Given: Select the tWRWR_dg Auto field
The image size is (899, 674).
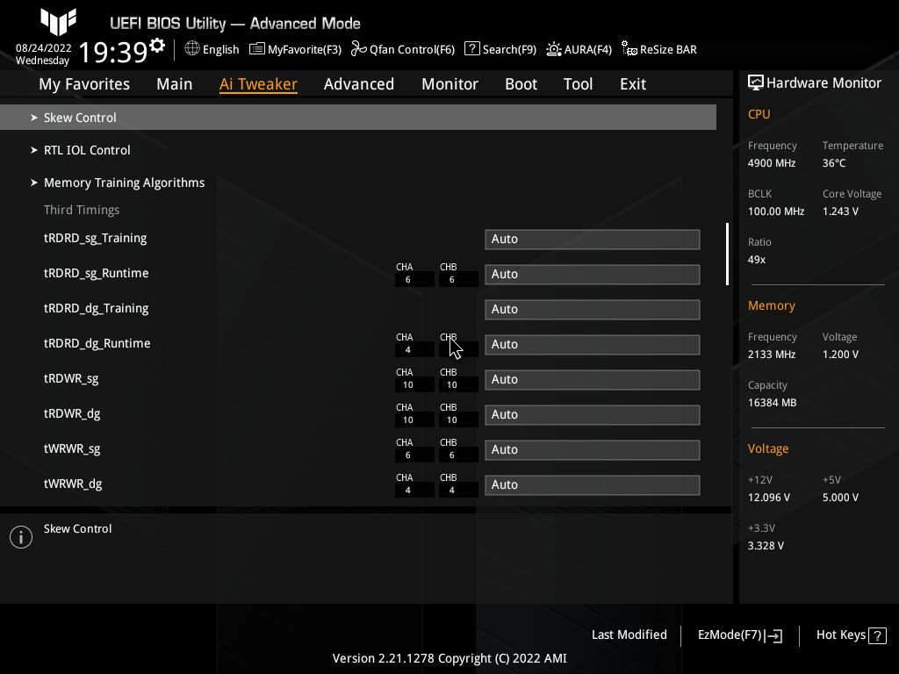Looking at the screenshot, I should (x=593, y=484).
